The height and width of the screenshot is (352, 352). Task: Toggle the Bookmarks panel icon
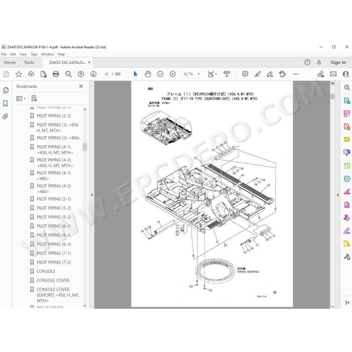(6, 104)
